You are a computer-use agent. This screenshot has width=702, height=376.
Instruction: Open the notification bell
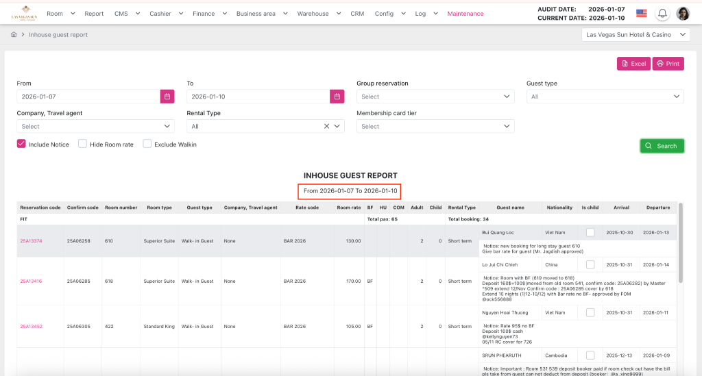663,14
